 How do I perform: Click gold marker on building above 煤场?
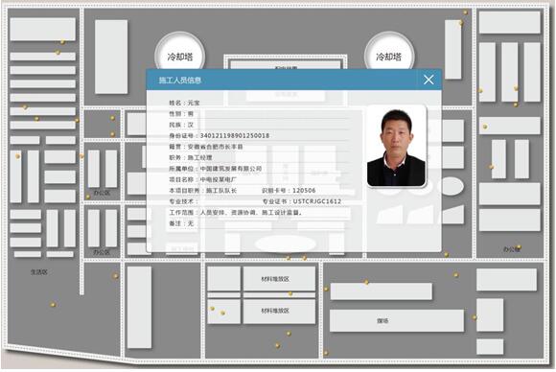366,282
